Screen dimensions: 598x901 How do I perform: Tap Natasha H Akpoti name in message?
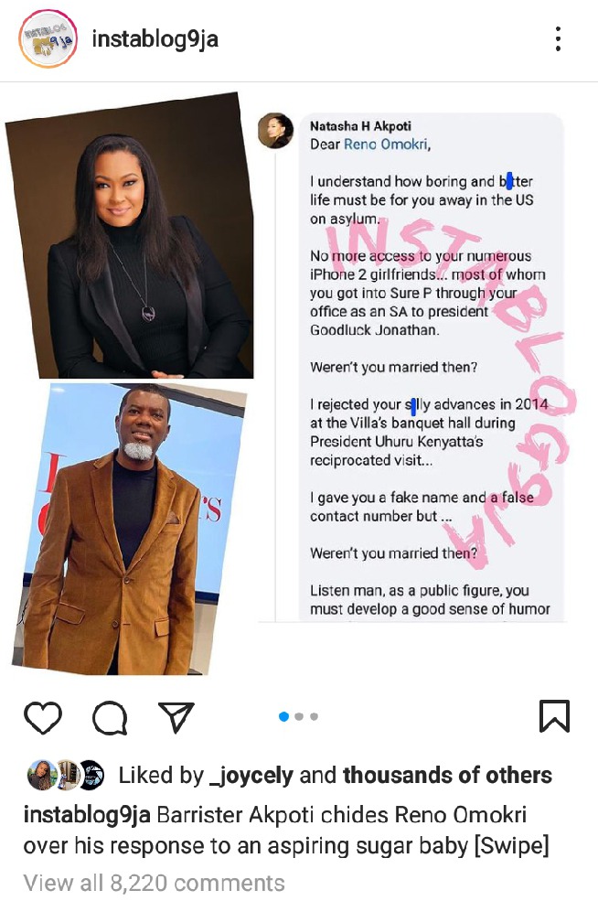coord(361,126)
